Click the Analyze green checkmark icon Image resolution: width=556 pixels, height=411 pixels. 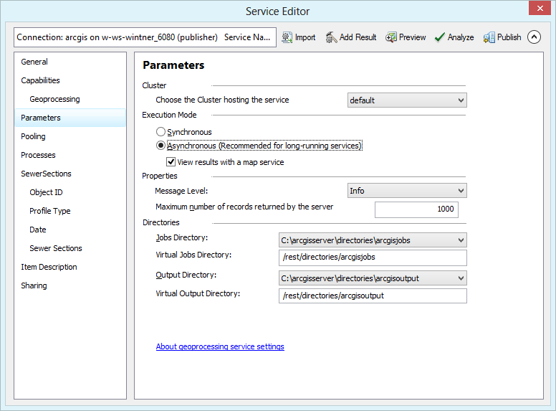(439, 37)
